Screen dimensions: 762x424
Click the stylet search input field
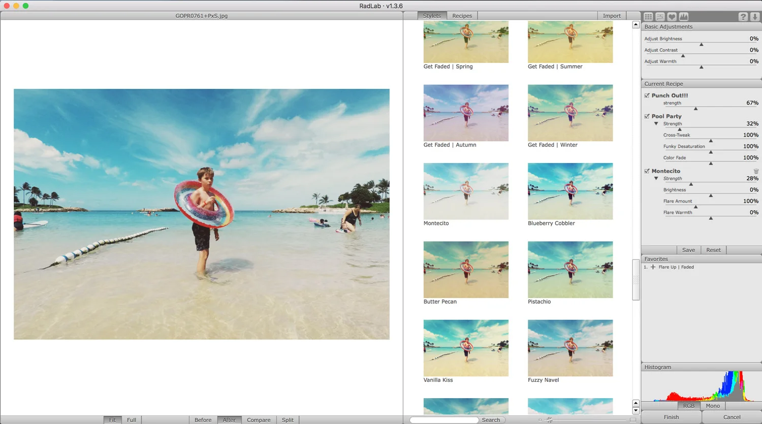[x=444, y=420]
